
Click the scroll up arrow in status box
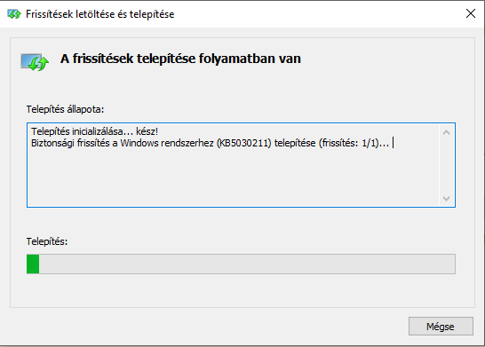point(446,132)
